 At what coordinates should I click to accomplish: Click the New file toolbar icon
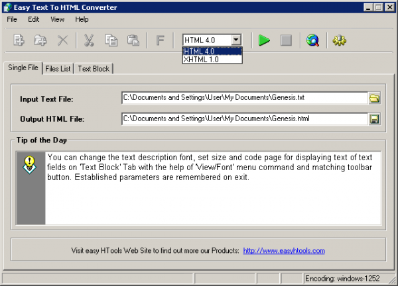[x=19, y=40]
